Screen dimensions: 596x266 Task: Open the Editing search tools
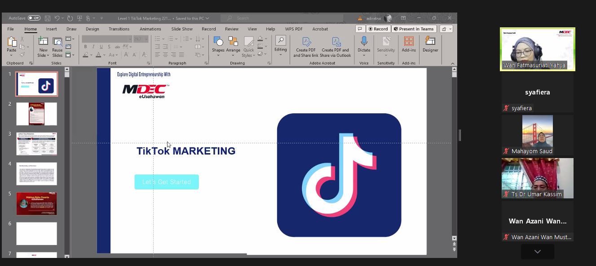click(281, 46)
